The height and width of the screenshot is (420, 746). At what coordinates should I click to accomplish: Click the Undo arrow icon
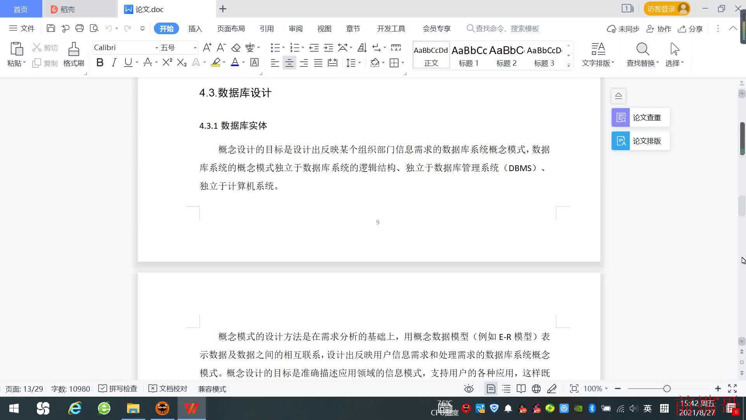coord(109,28)
